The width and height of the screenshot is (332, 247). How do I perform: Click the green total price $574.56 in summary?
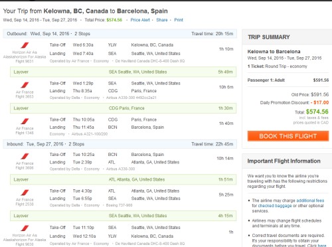click(317, 112)
